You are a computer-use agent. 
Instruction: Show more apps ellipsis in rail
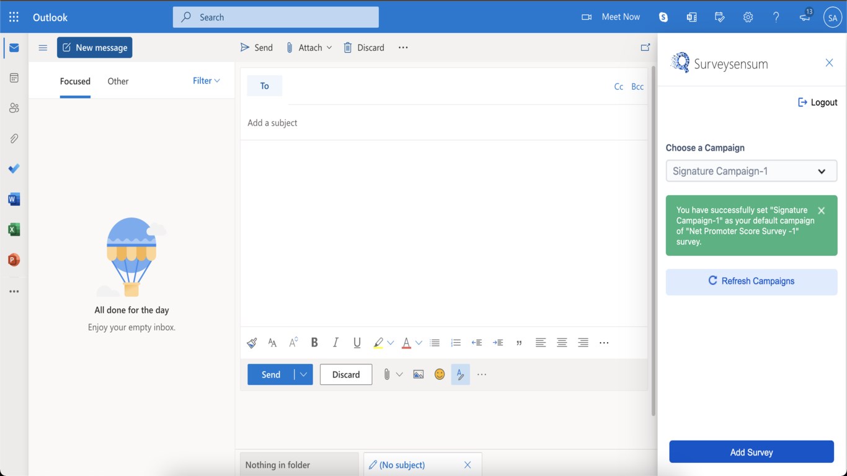14,291
